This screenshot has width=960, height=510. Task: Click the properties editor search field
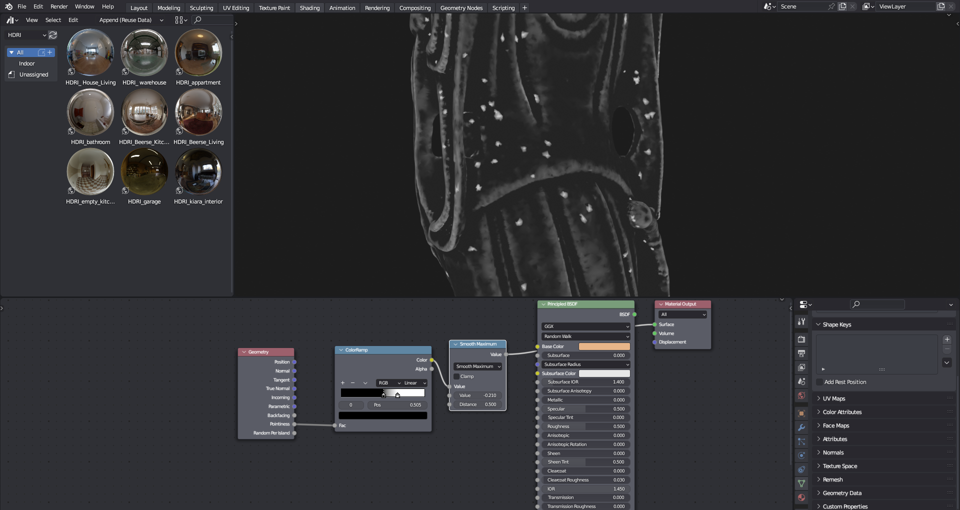tap(877, 304)
